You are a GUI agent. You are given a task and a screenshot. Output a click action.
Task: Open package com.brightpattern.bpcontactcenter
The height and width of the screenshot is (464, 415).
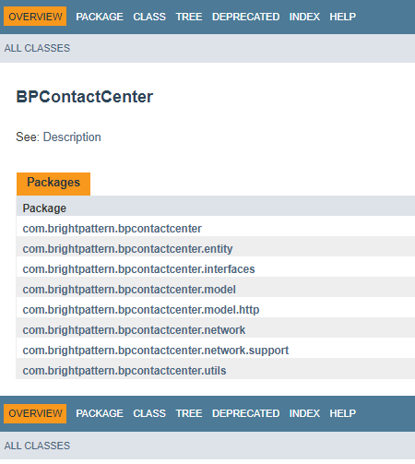[113, 229]
